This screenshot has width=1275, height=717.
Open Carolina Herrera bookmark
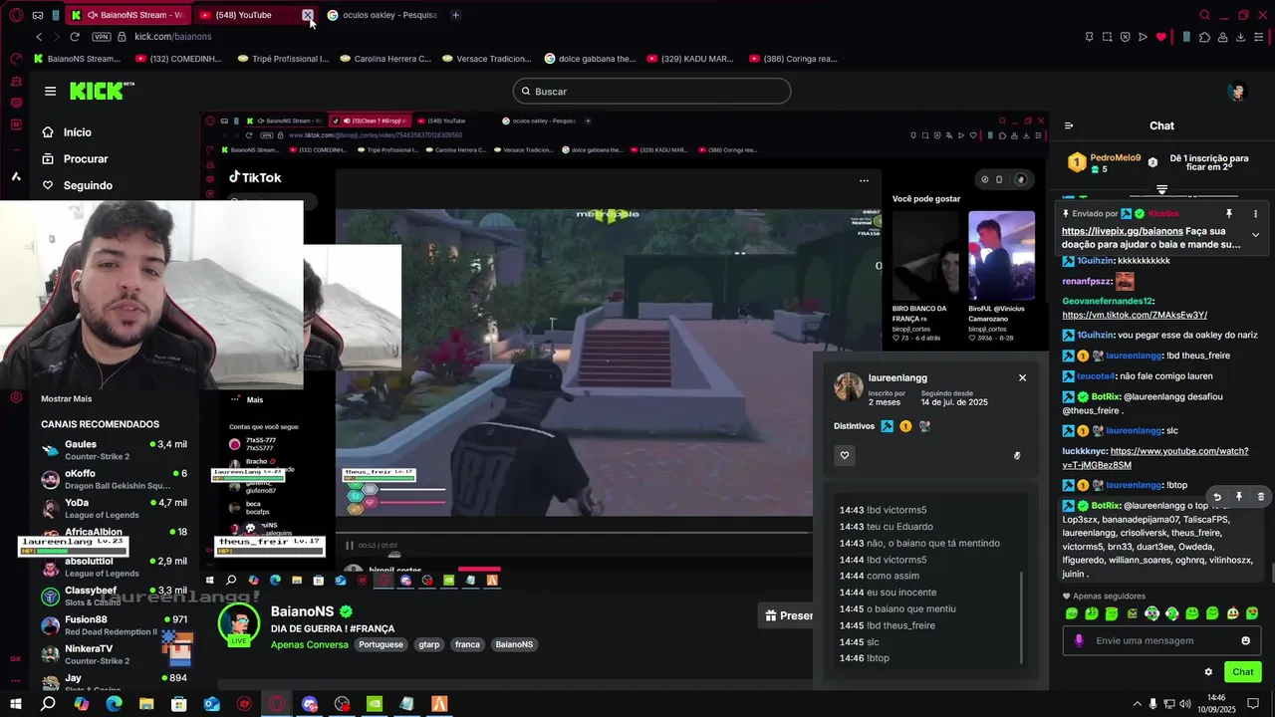point(385,59)
